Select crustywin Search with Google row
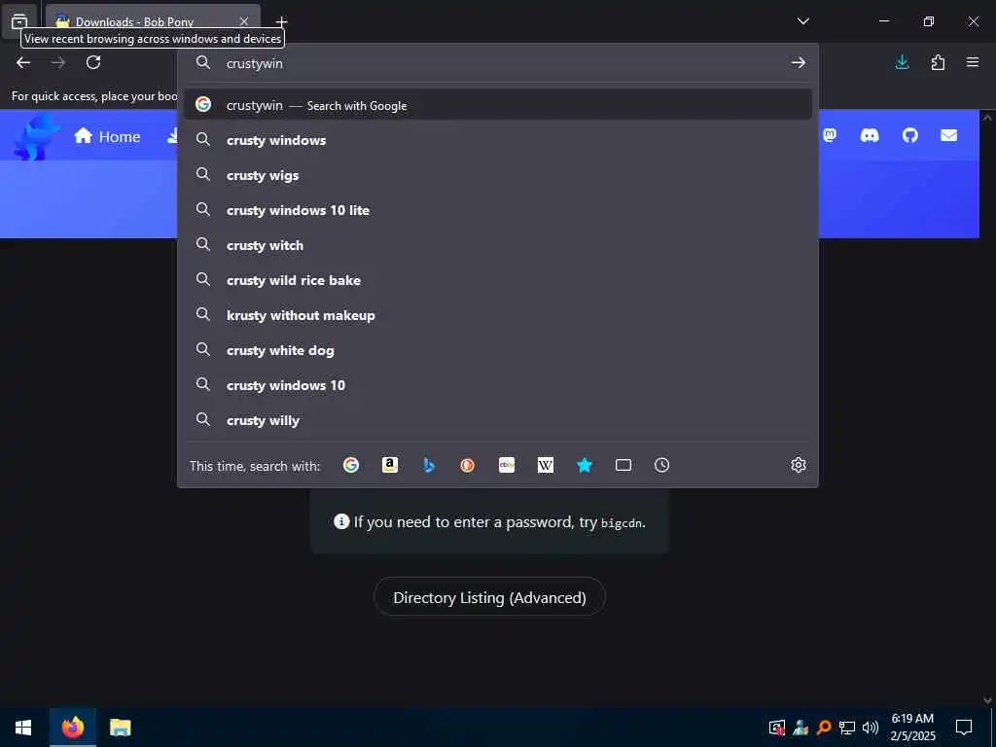The image size is (996, 747). coord(497,105)
